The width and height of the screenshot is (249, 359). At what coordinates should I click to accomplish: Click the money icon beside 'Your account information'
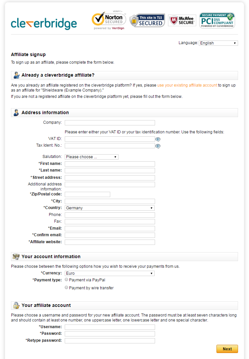pyautogui.click(x=16, y=256)
